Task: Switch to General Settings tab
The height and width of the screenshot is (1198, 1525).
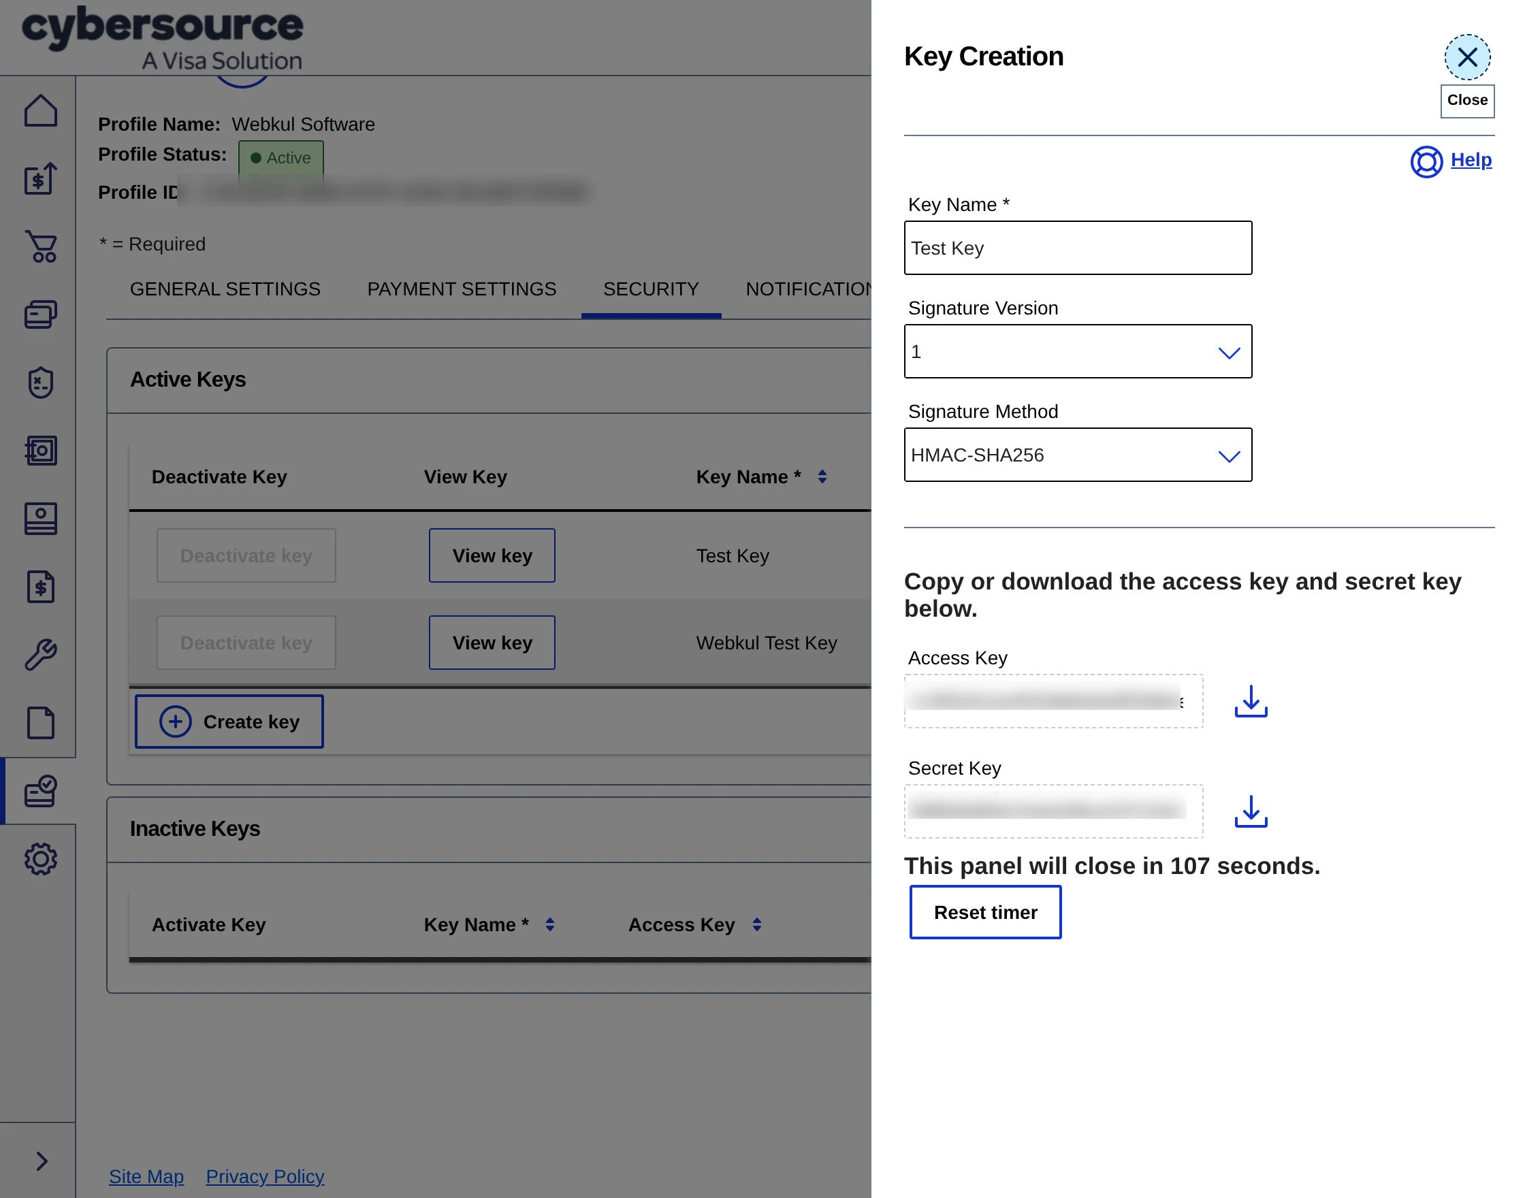Action: pyautogui.click(x=225, y=289)
